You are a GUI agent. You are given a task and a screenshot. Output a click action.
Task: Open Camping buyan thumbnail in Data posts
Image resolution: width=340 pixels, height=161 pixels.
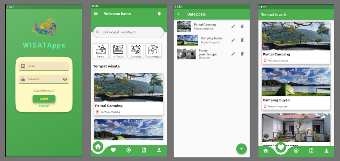[x=187, y=40]
